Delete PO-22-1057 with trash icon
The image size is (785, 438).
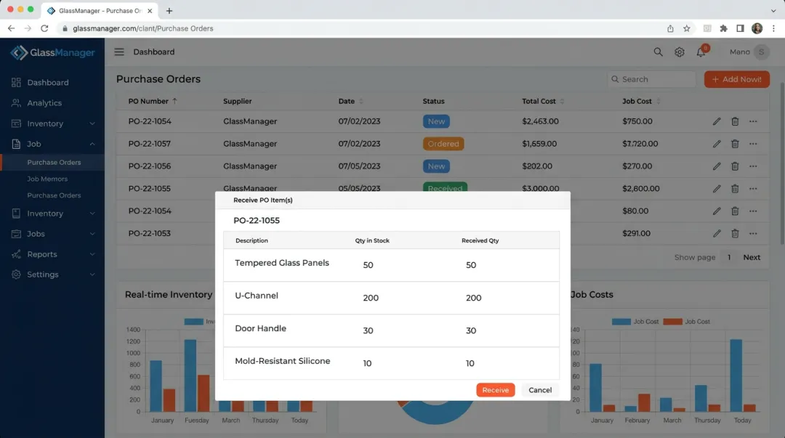point(735,144)
